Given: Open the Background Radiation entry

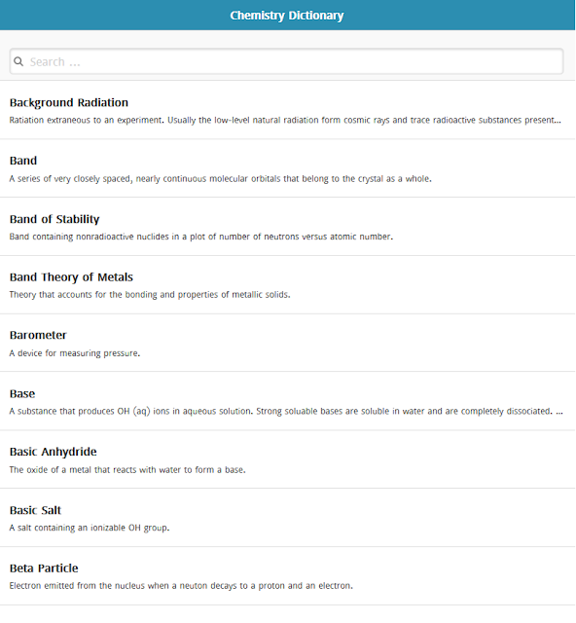Looking at the screenshot, I should (288, 110).
